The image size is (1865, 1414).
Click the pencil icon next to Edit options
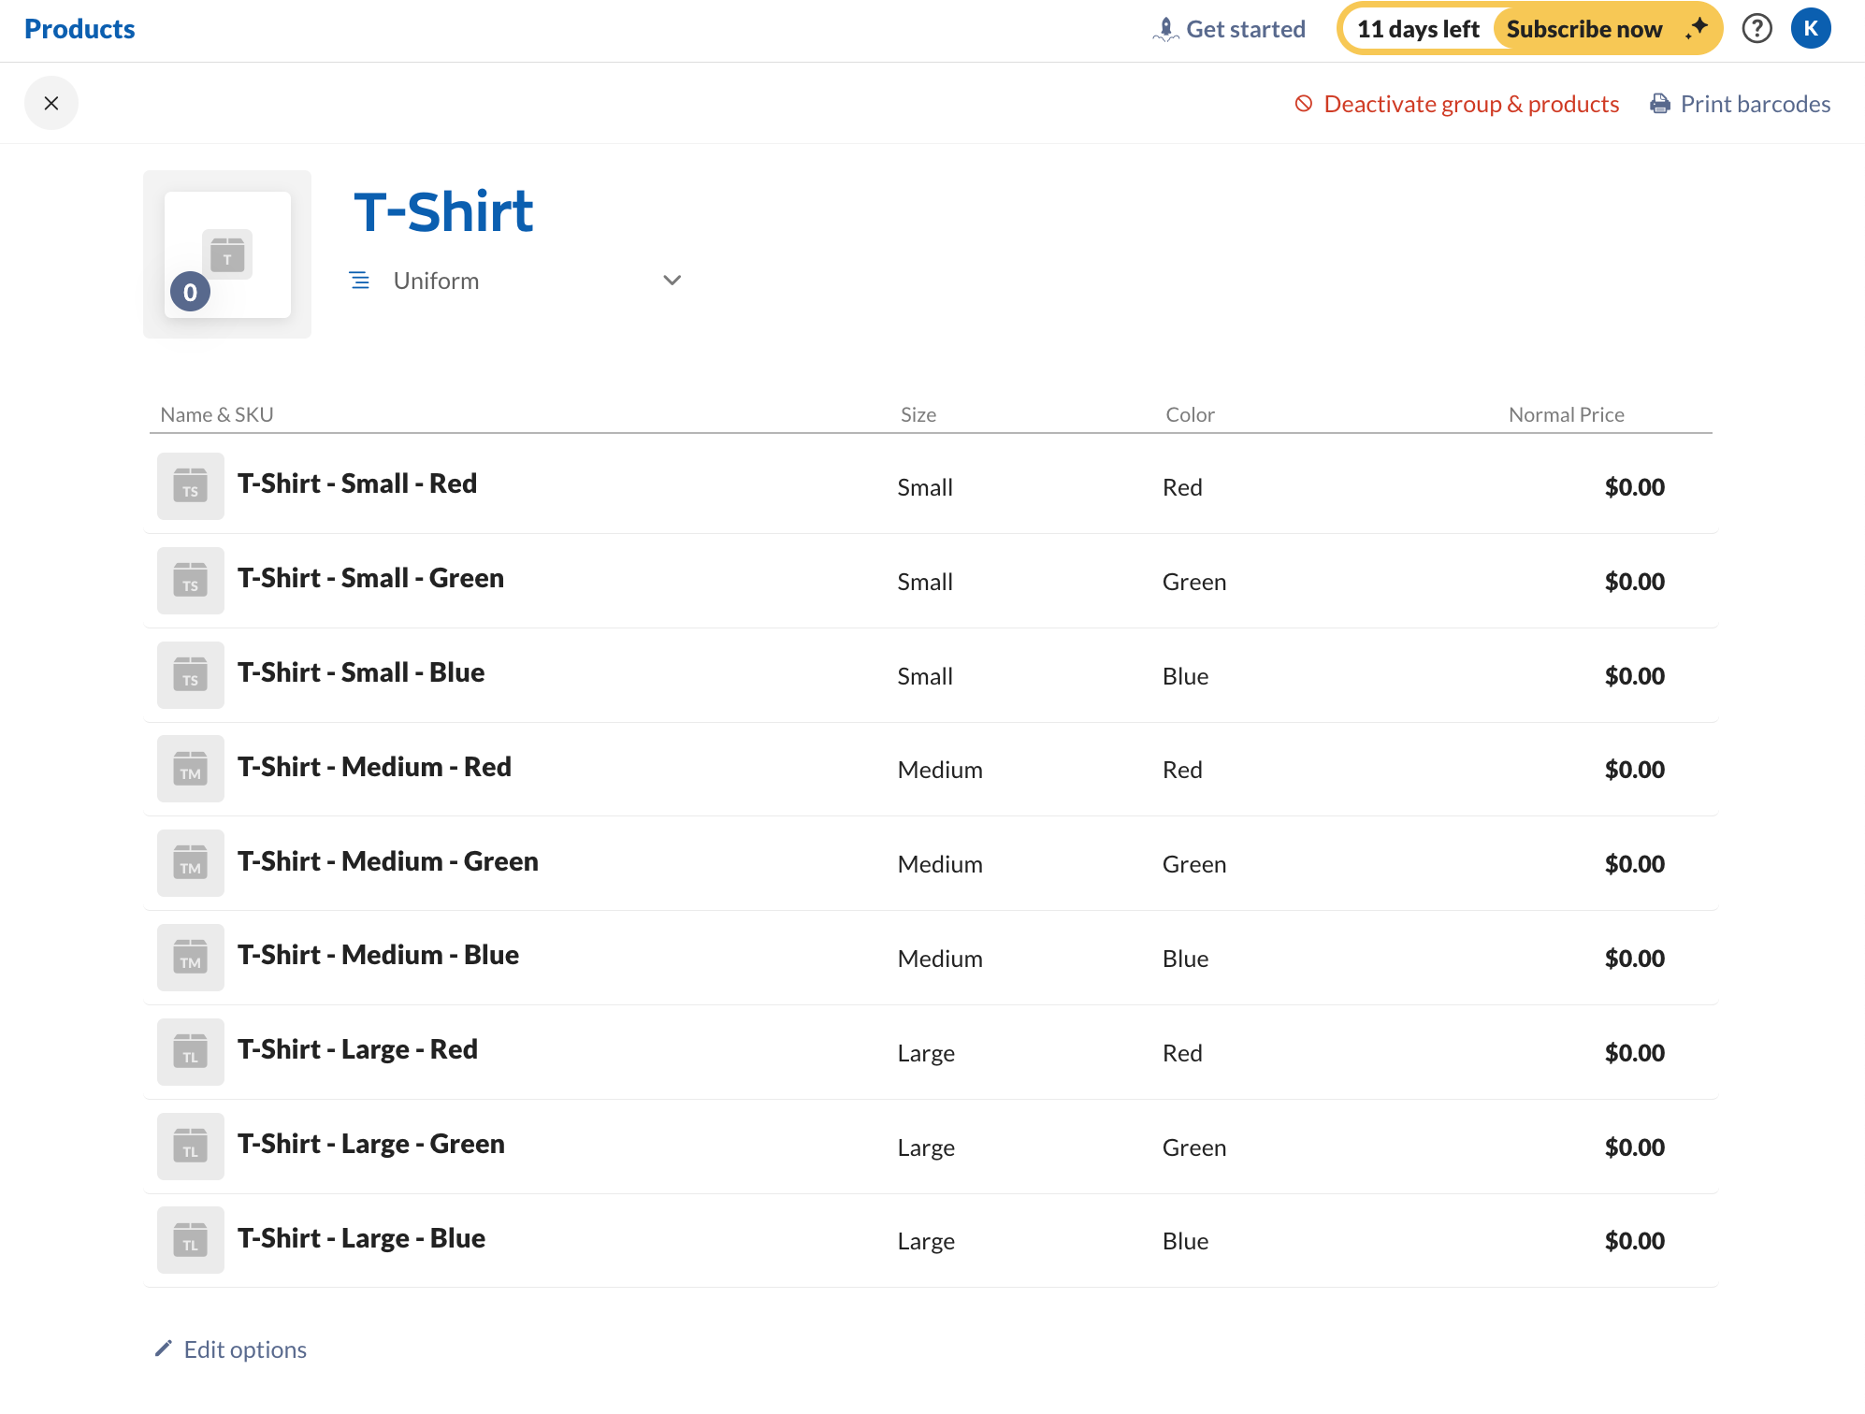(x=164, y=1348)
